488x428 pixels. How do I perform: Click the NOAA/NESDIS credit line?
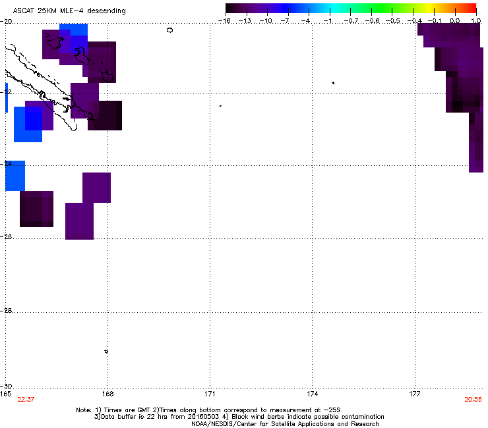tap(285, 424)
